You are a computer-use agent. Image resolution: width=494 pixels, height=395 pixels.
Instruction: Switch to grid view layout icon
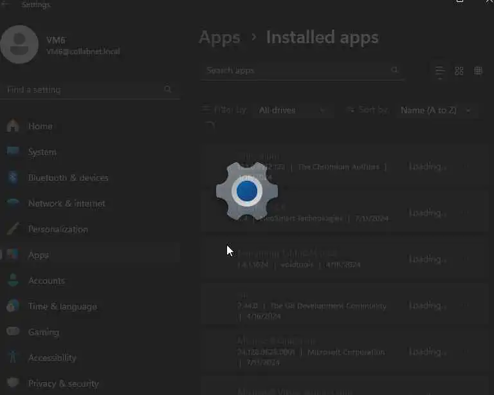tap(459, 71)
